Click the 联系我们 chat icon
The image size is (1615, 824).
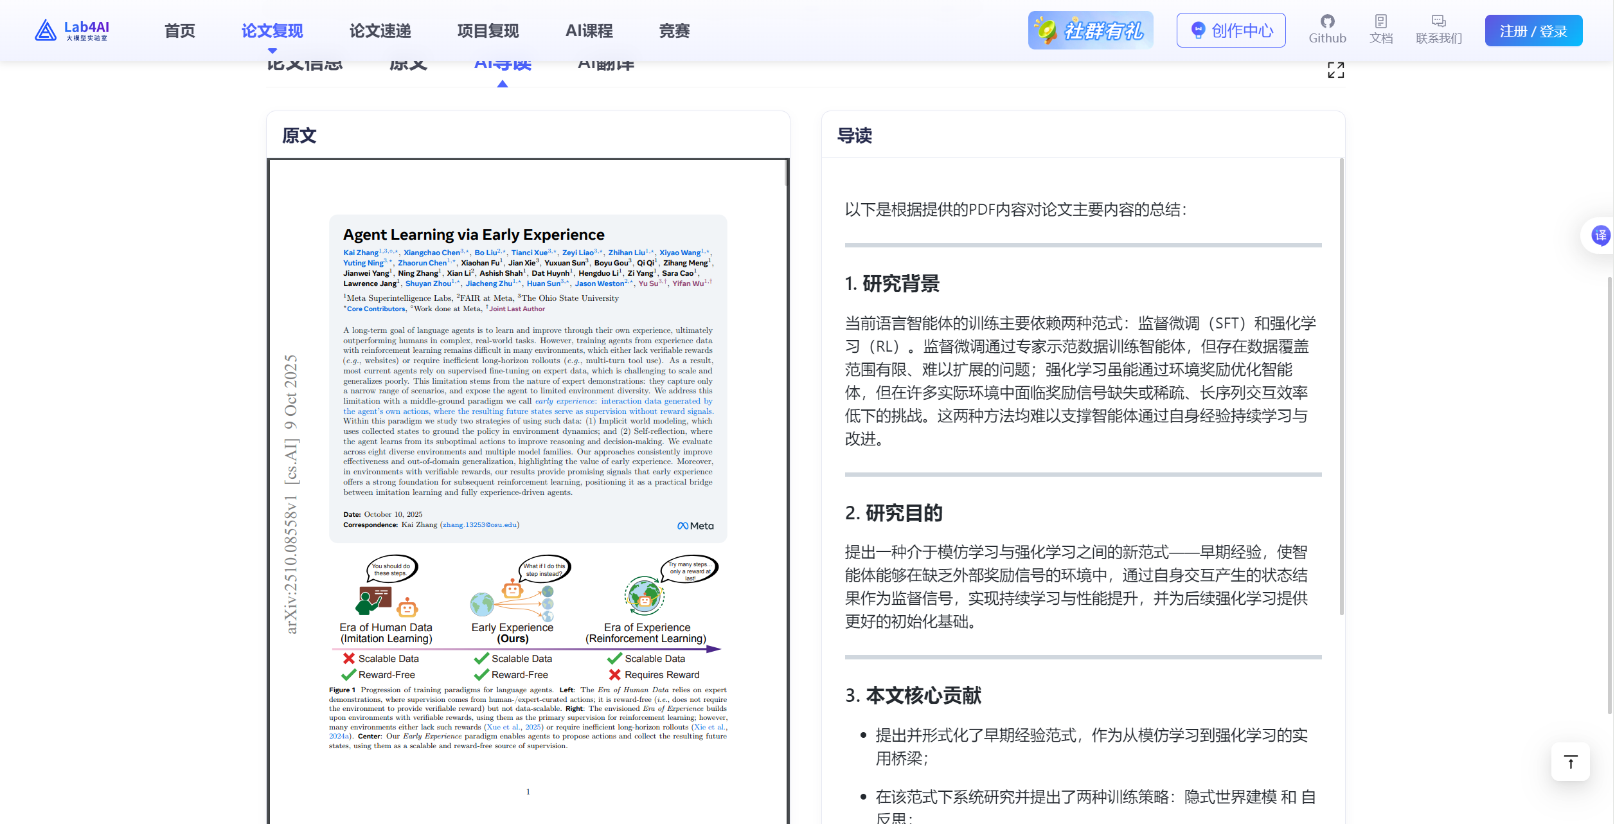click(x=1438, y=28)
